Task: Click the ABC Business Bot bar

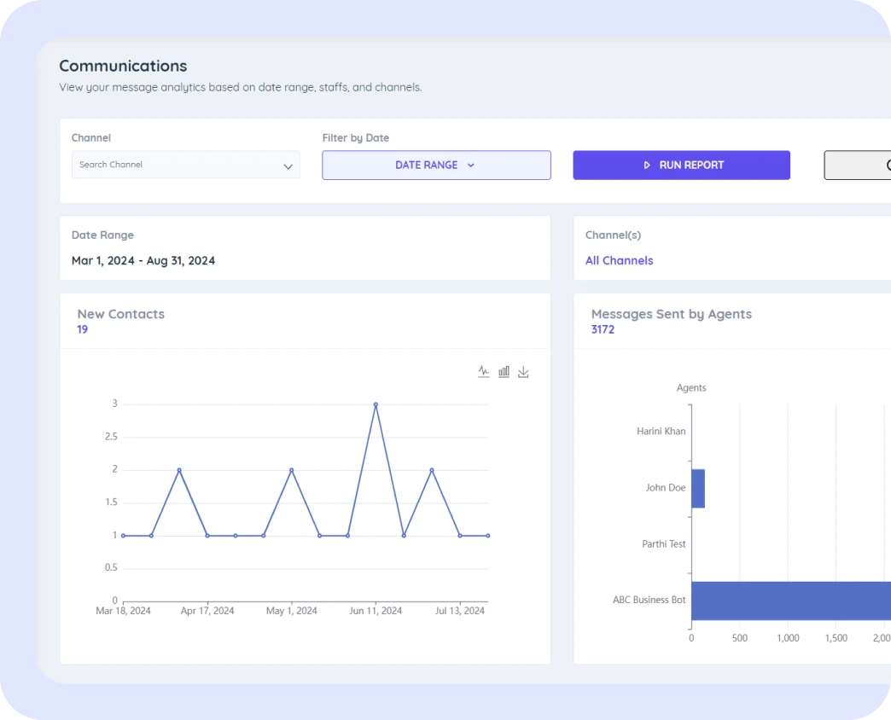Action: (x=789, y=601)
